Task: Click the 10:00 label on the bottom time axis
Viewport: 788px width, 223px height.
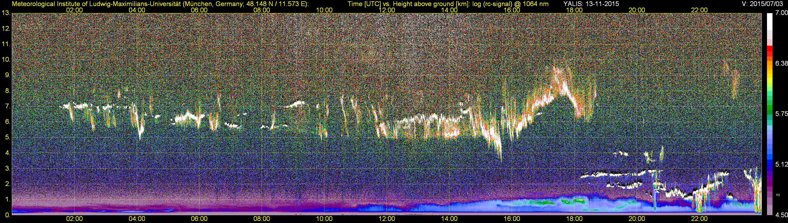Action: (324, 219)
